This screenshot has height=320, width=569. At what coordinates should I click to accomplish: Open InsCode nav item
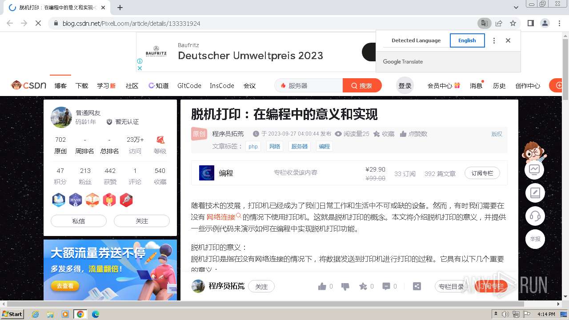pyautogui.click(x=222, y=86)
